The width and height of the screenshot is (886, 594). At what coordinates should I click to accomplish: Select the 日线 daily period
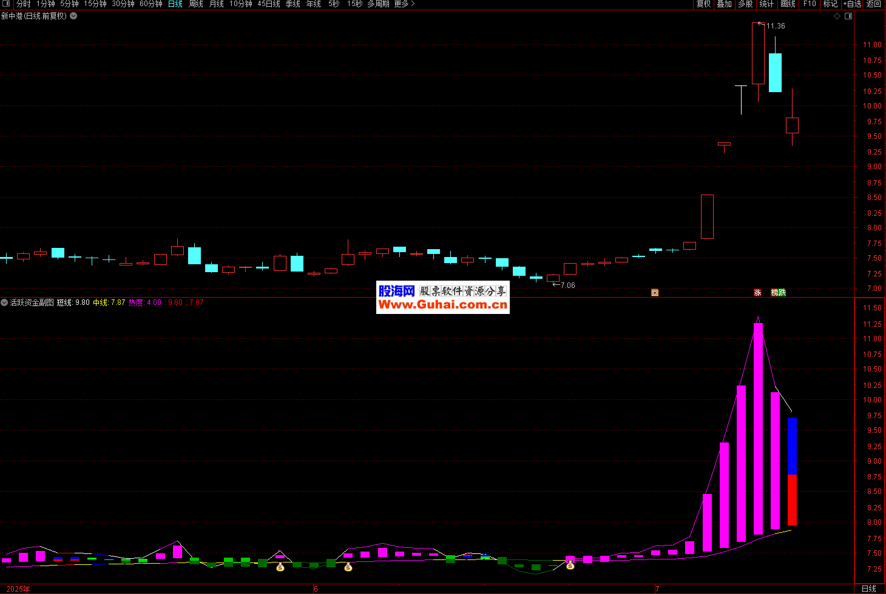pos(175,4)
